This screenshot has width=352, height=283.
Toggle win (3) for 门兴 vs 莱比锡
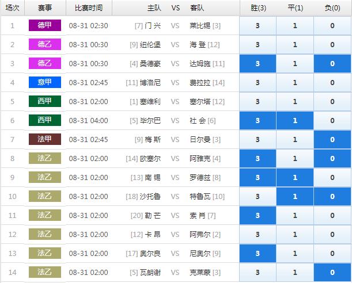tap(258, 26)
